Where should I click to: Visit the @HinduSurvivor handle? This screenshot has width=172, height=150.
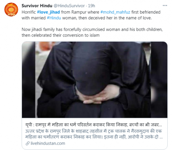tap(69, 6)
